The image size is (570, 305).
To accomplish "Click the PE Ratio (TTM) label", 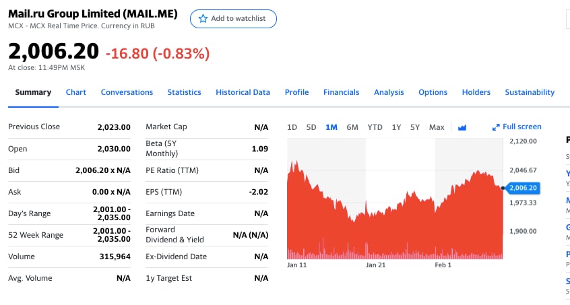I will [x=172, y=170].
